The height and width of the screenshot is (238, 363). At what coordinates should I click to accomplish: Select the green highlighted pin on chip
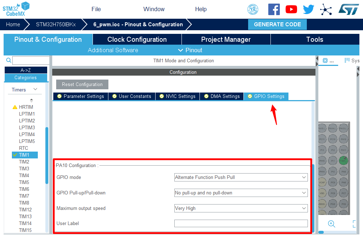tap(344, 161)
